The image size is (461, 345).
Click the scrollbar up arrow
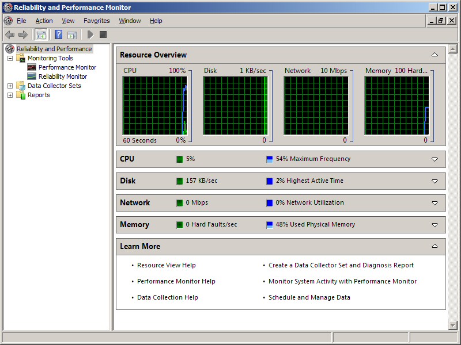pos(453,49)
